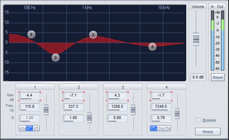This screenshot has height=140, width=229.
Task: Click band 2 Q field 1.00
Action: 73,119
